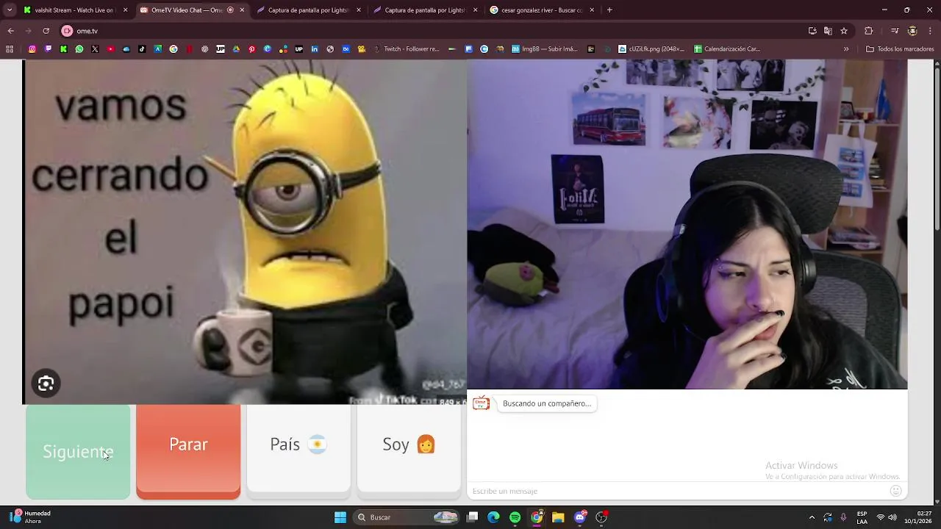Open the emoji picker in the chat box
Image resolution: width=941 pixels, height=529 pixels.
895,491
